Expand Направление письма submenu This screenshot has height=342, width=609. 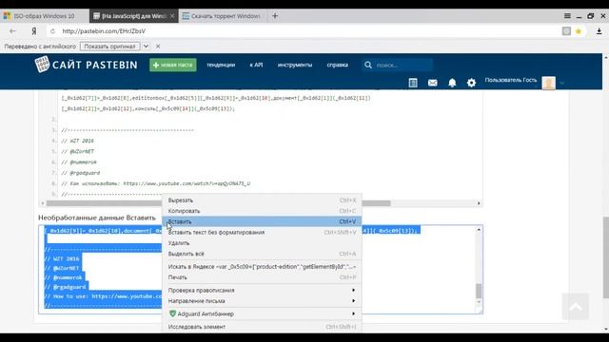[x=263, y=301]
